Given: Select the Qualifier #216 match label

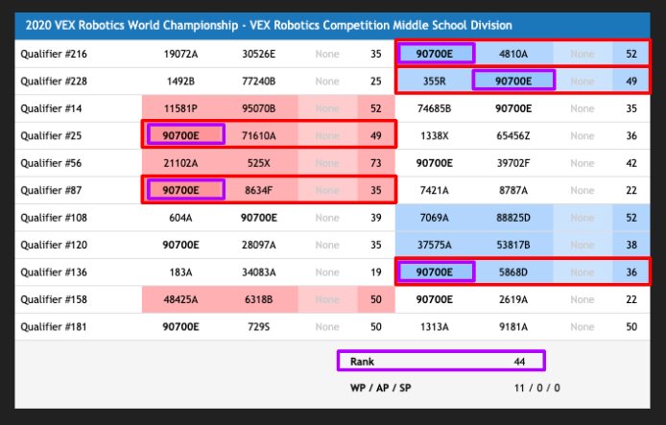Looking at the screenshot, I should (x=54, y=54).
